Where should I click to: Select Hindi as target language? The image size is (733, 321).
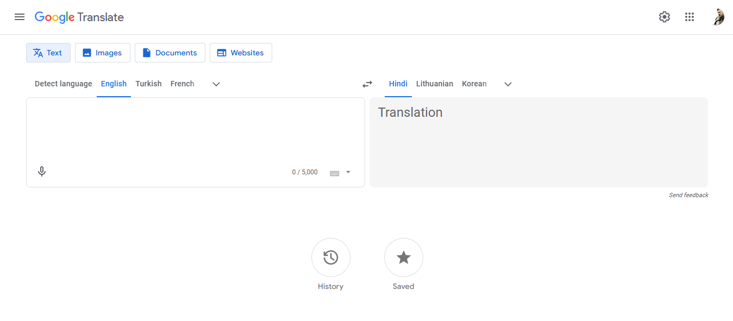click(x=398, y=84)
